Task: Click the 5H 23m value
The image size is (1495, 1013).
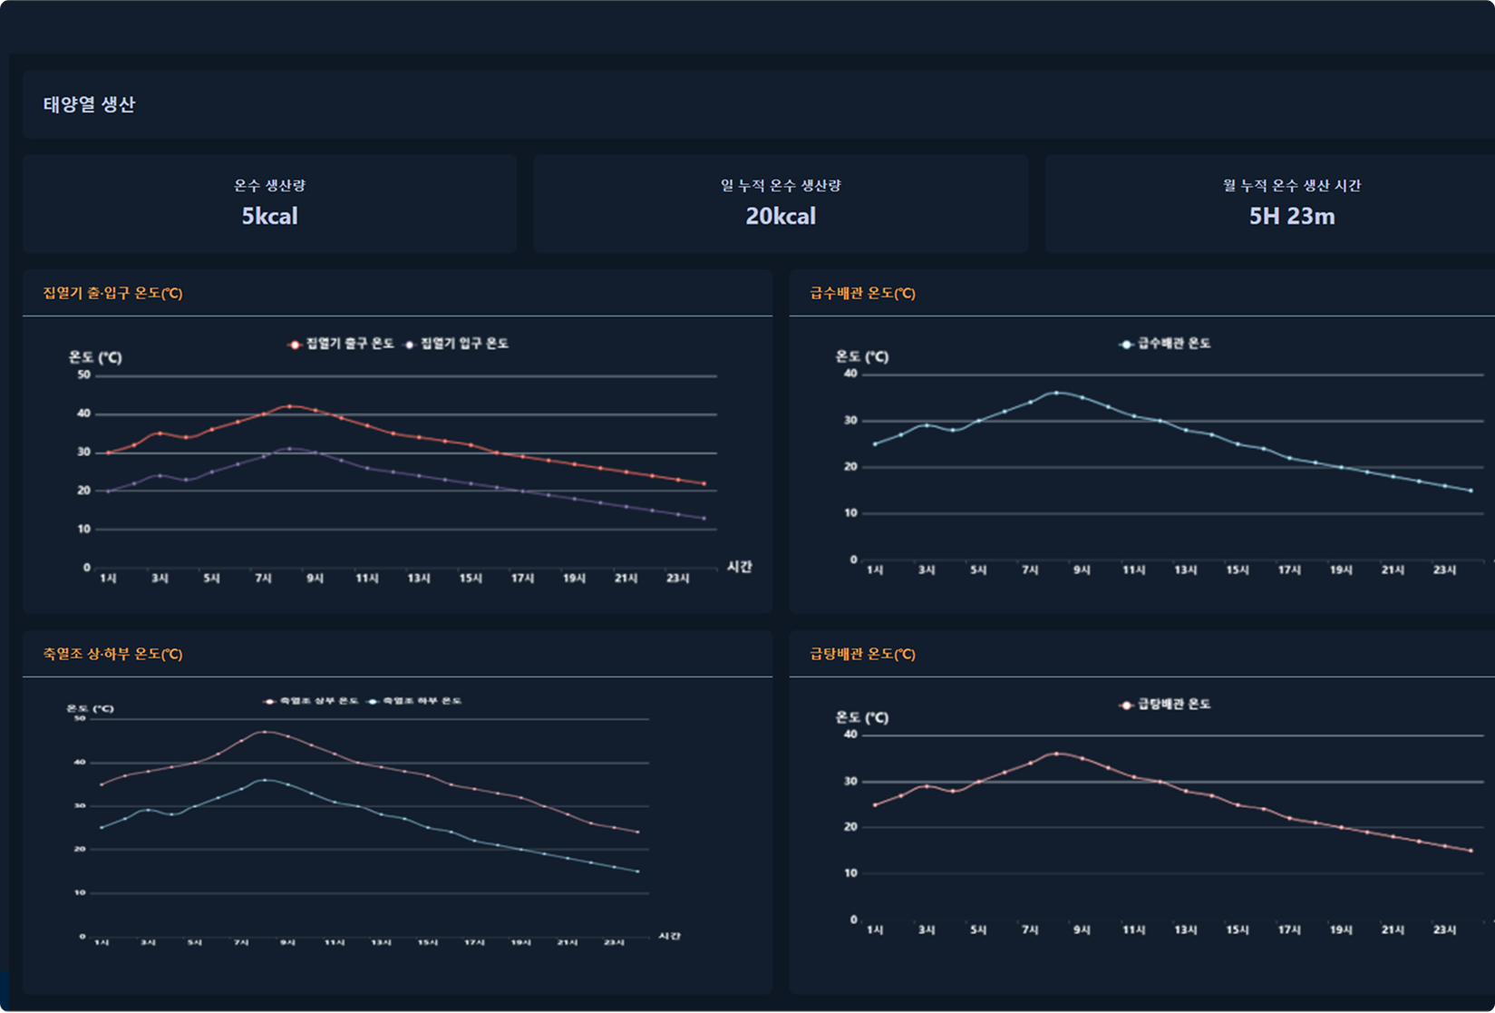Action: click(x=1292, y=216)
